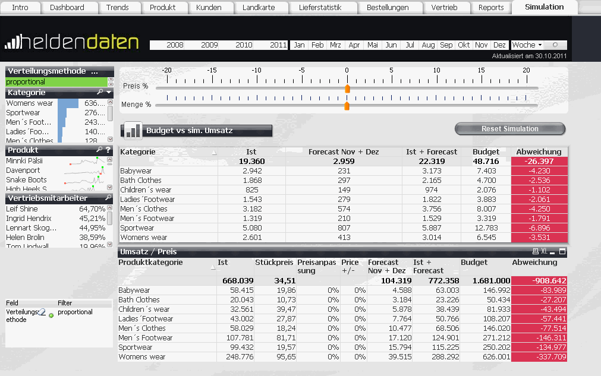Screen dimensions: 601x376
Task: Switch to the Dashboard tab
Action: pyautogui.click(x=67, y=7)
